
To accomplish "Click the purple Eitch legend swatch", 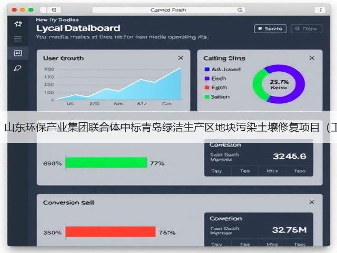I will [x=207, y=79].
